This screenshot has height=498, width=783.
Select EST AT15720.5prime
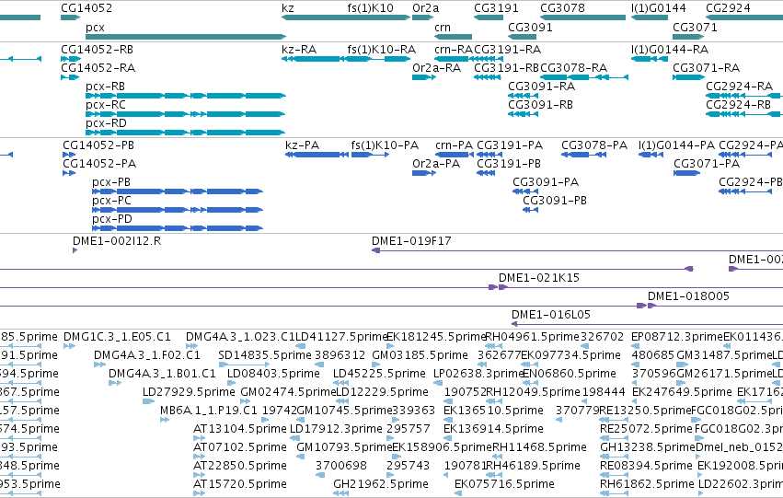(x=200, y=494)
